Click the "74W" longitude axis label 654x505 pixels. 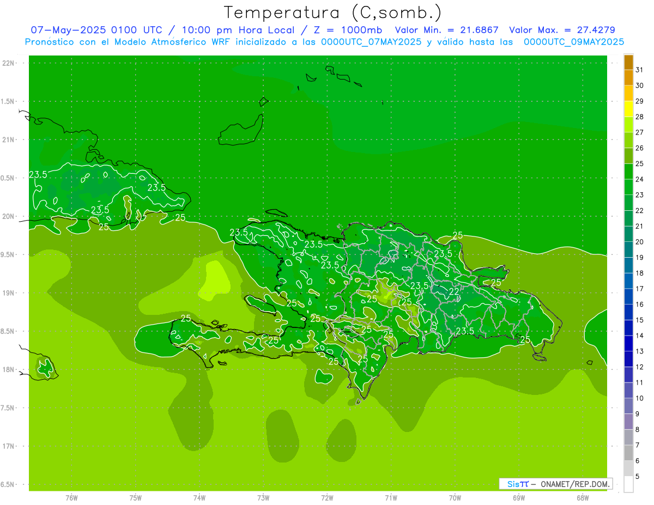[199, 498]
